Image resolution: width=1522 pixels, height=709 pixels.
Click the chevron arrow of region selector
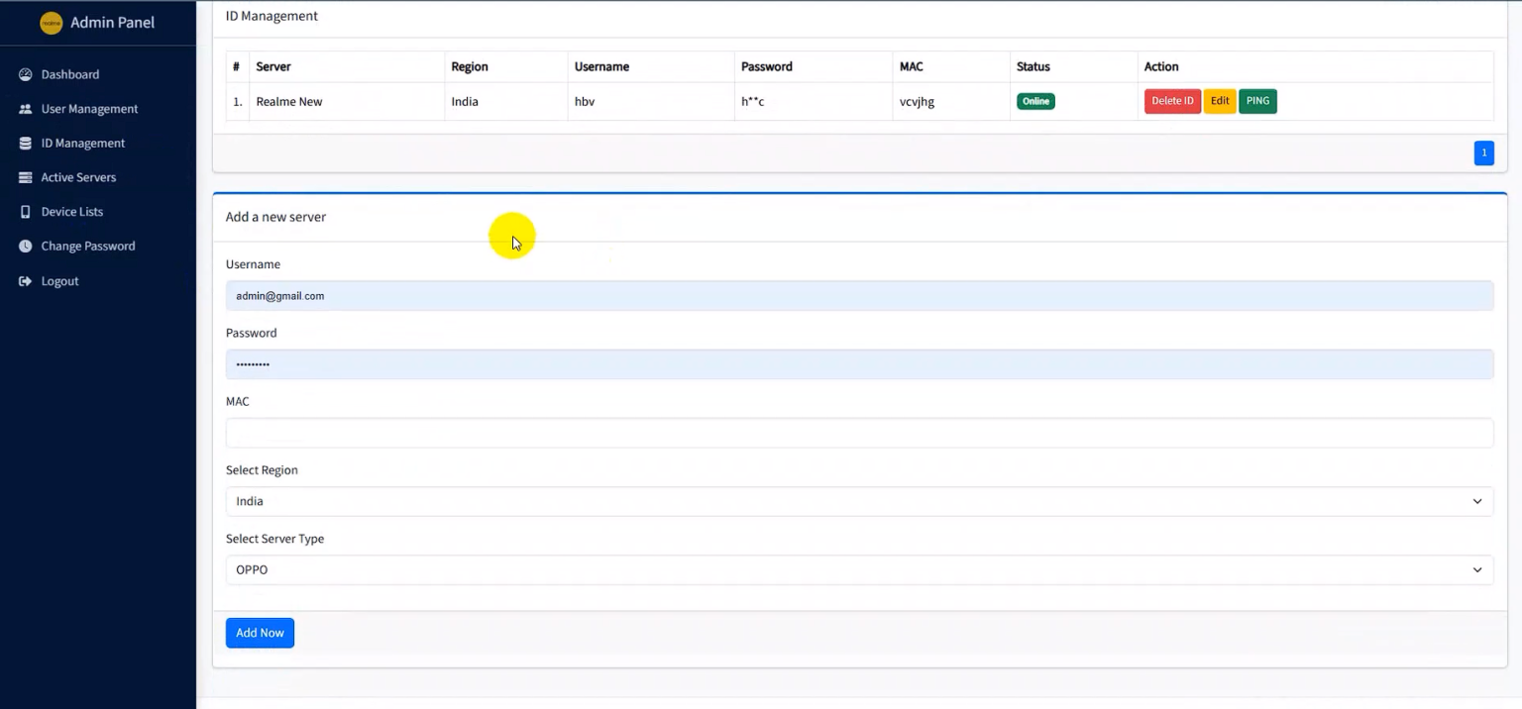[1476, 501]
